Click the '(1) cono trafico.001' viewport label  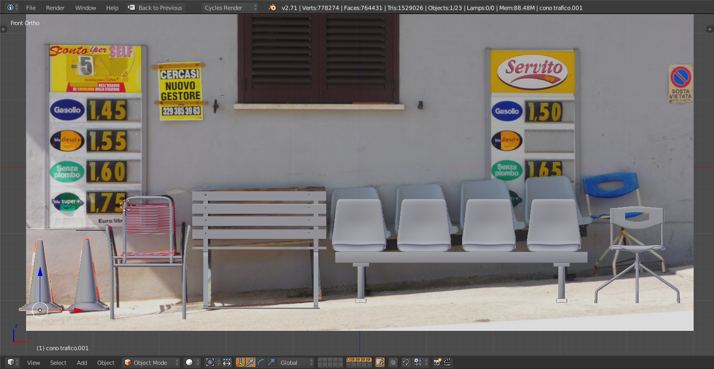pyautogui.click(x=62, y=348)
